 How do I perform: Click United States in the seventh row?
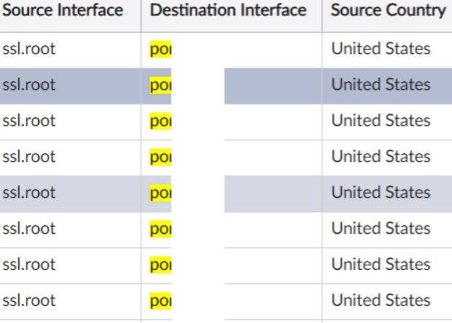pyautogui.click(x=381, y=265)
